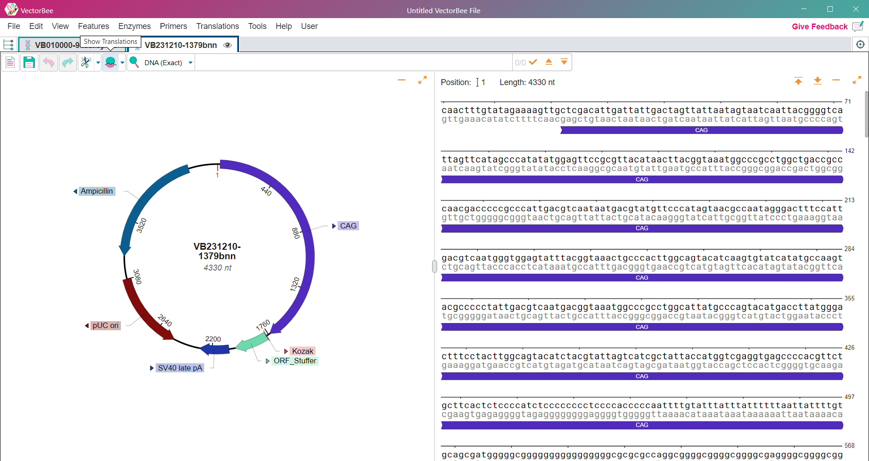The width and height of the screenshot is (869, 461).
Task: Expand the plasmid map panel to fullscreen
Action: tap(422, 80)
